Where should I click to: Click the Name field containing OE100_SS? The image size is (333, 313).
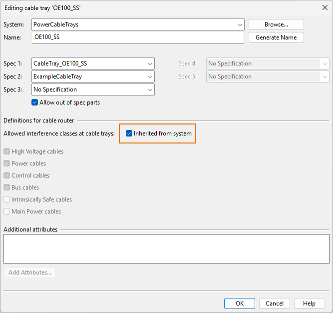(x=137, y=37)
